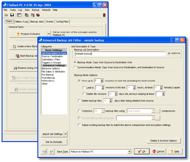Image resolution: width=190 pixels, height=162 pixels.
Task: Click the Start Backup Job icon
Action: [17, 56]
